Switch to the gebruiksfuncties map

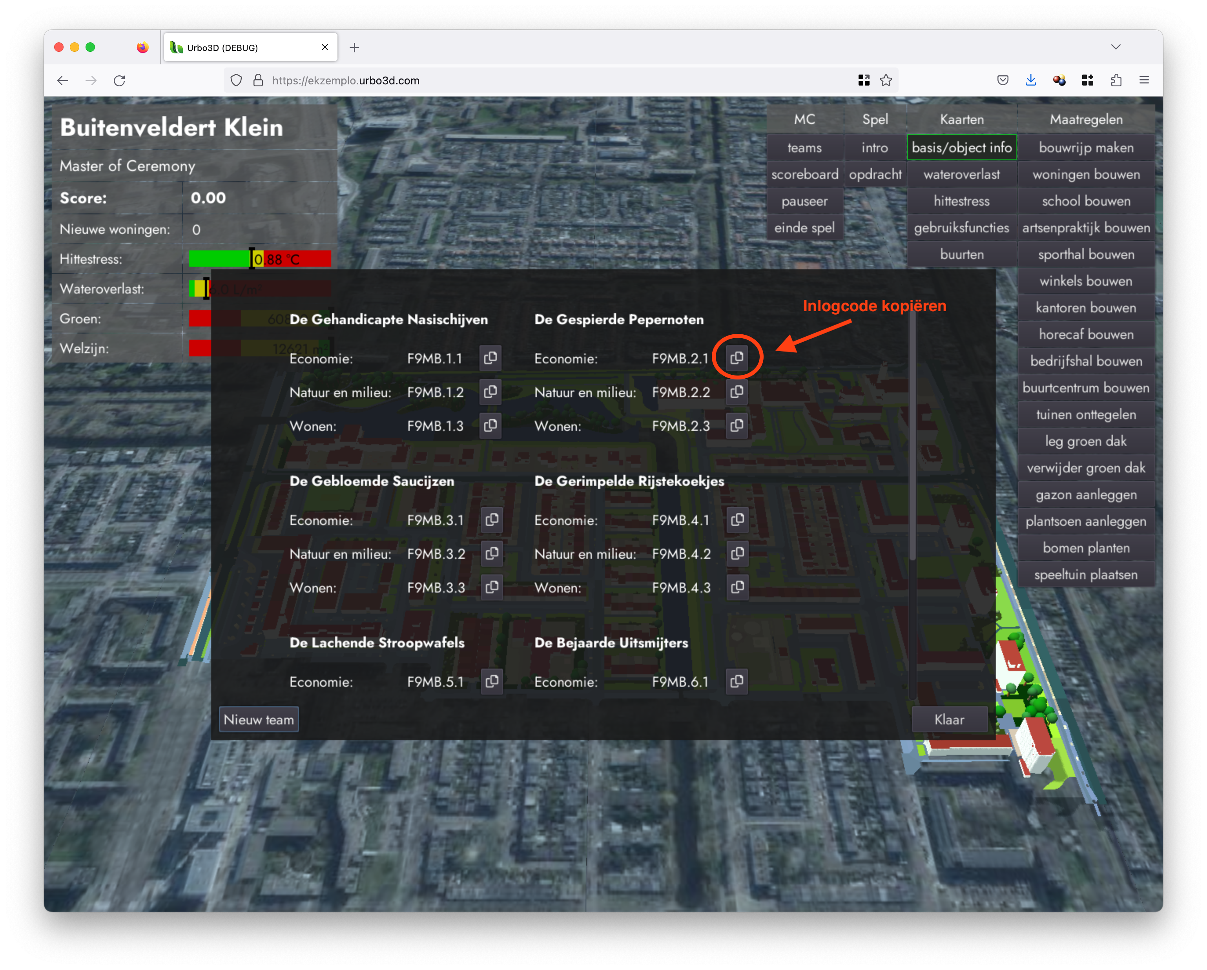tap(962, 228)
